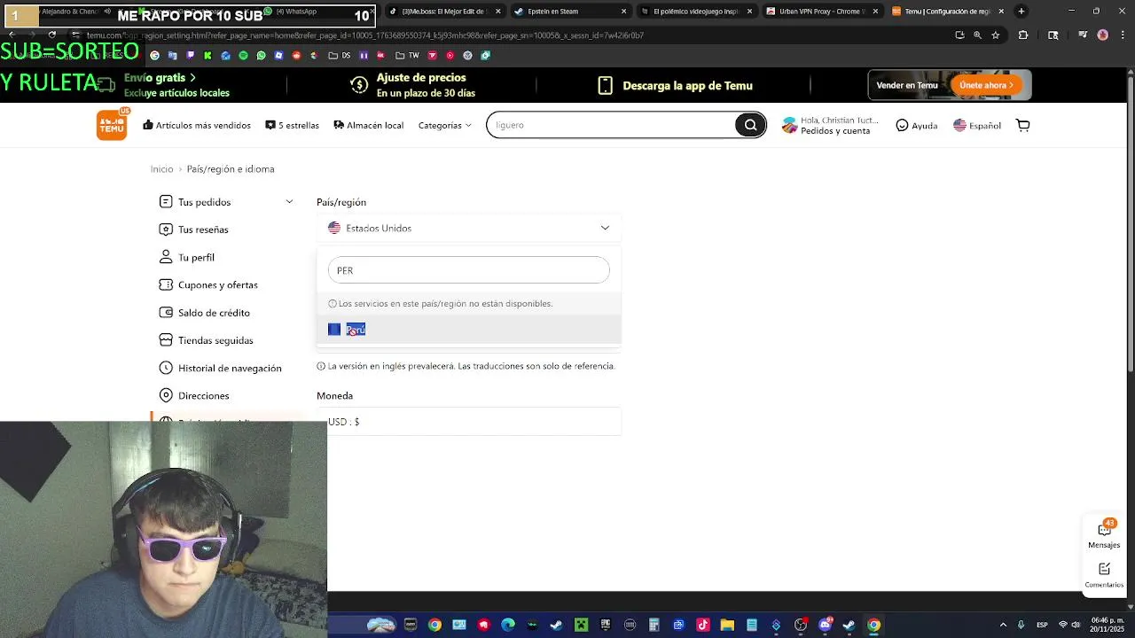The height and width of the screenshot is (638, 1135).
Task: Open Epic Games from the taskbar
Action: (x=606, y=625)
